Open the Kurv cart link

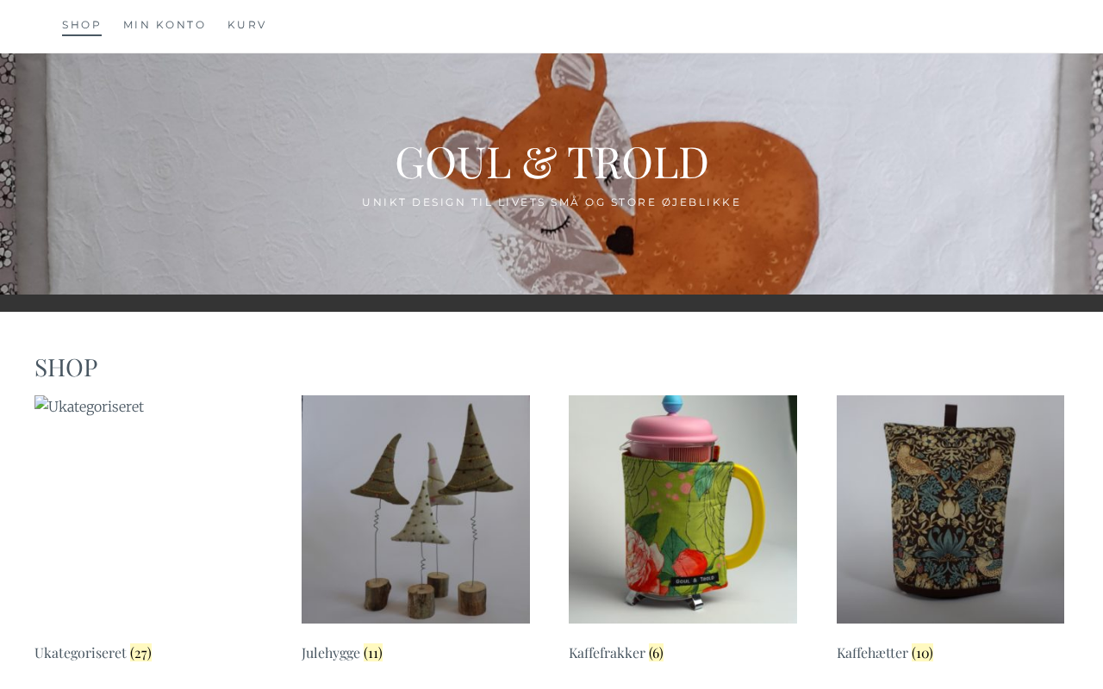pyautogui.click(x=247, y=25)
